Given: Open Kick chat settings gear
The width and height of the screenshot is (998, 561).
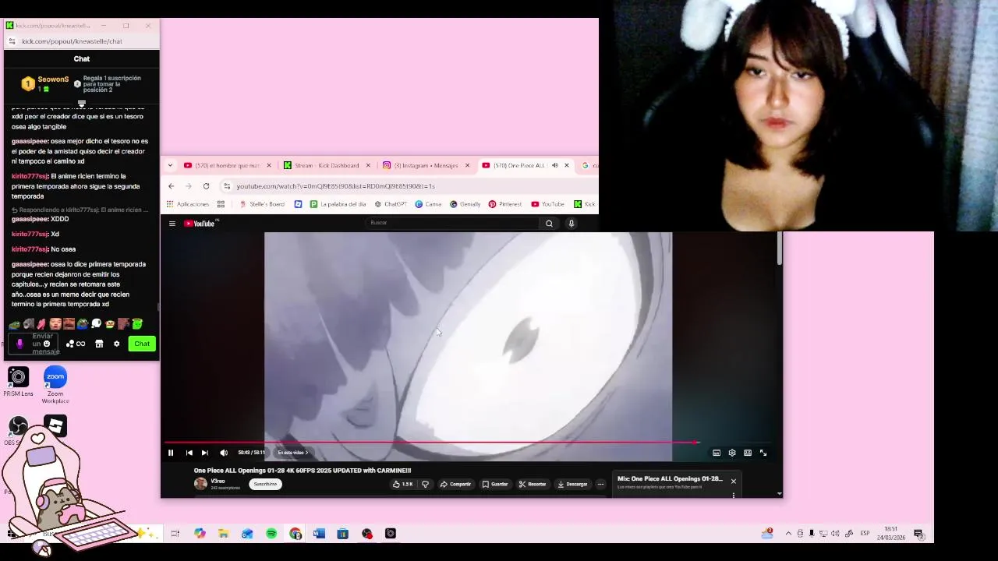Looking at the screenshot, I should click(117, 344).
